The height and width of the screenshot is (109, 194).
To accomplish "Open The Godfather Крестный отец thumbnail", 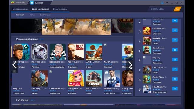I will [x=76, y=52].
